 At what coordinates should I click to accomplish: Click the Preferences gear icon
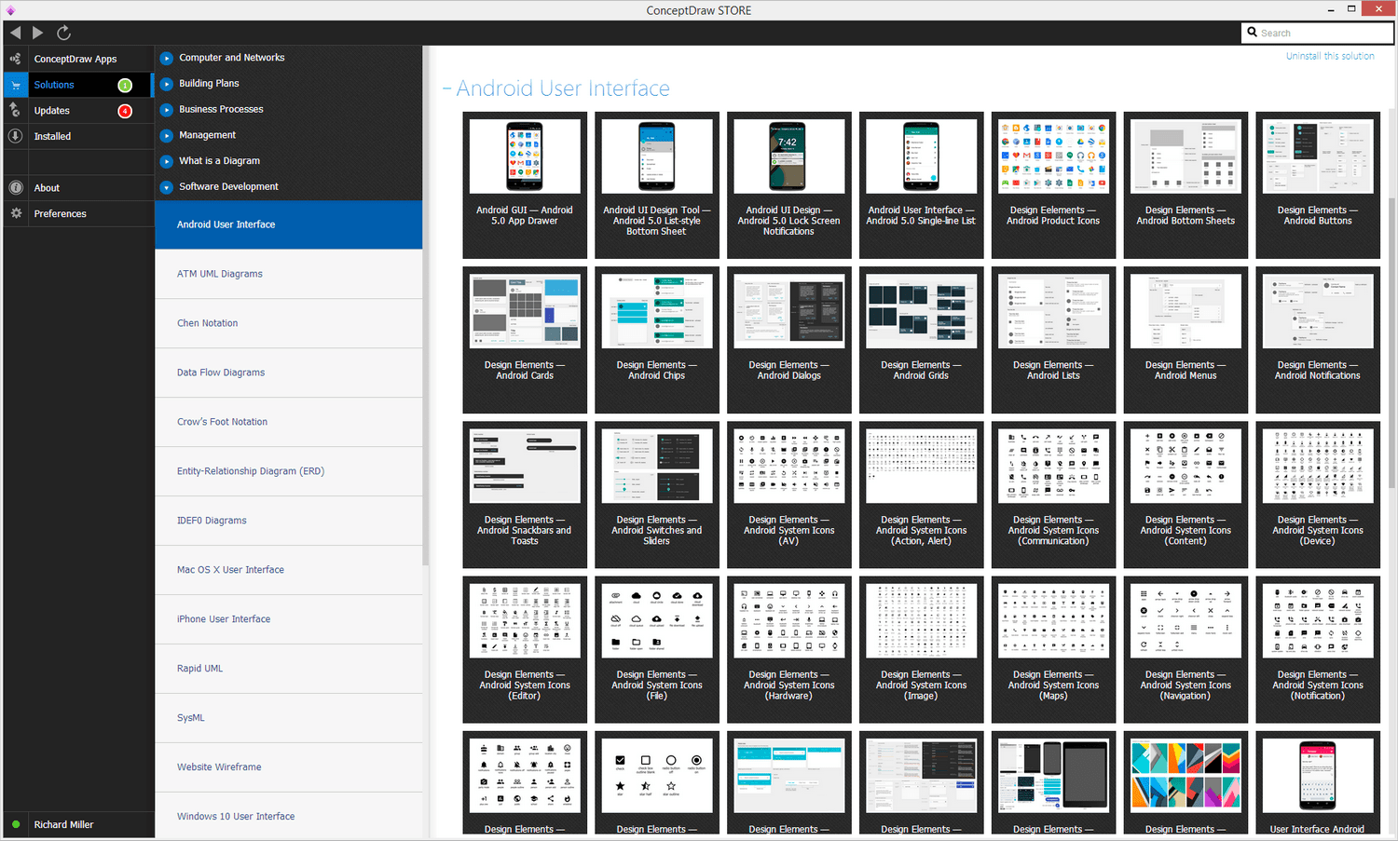click(x=15, y=213)
